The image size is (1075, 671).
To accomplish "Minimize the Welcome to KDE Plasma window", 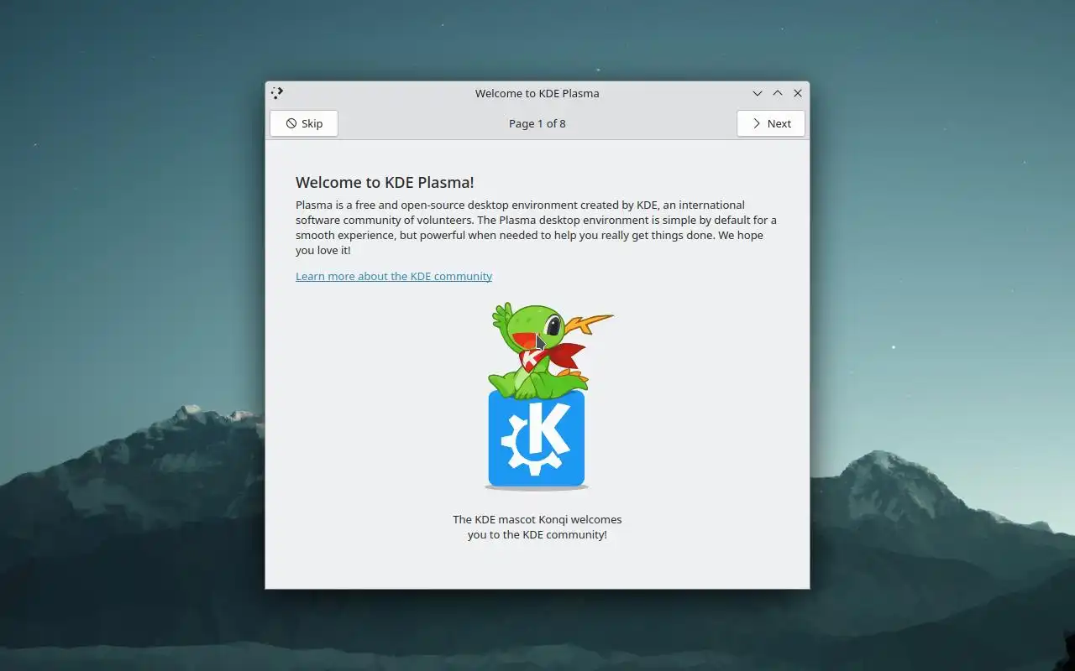I will 758,93.
